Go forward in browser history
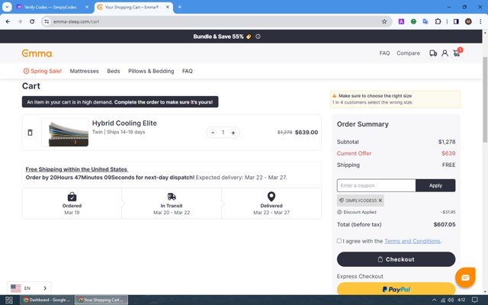 20,21
